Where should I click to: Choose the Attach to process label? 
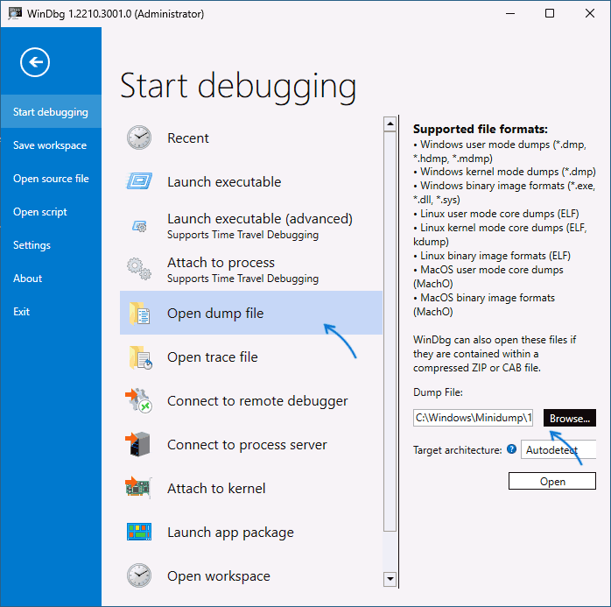coord(221,263)
